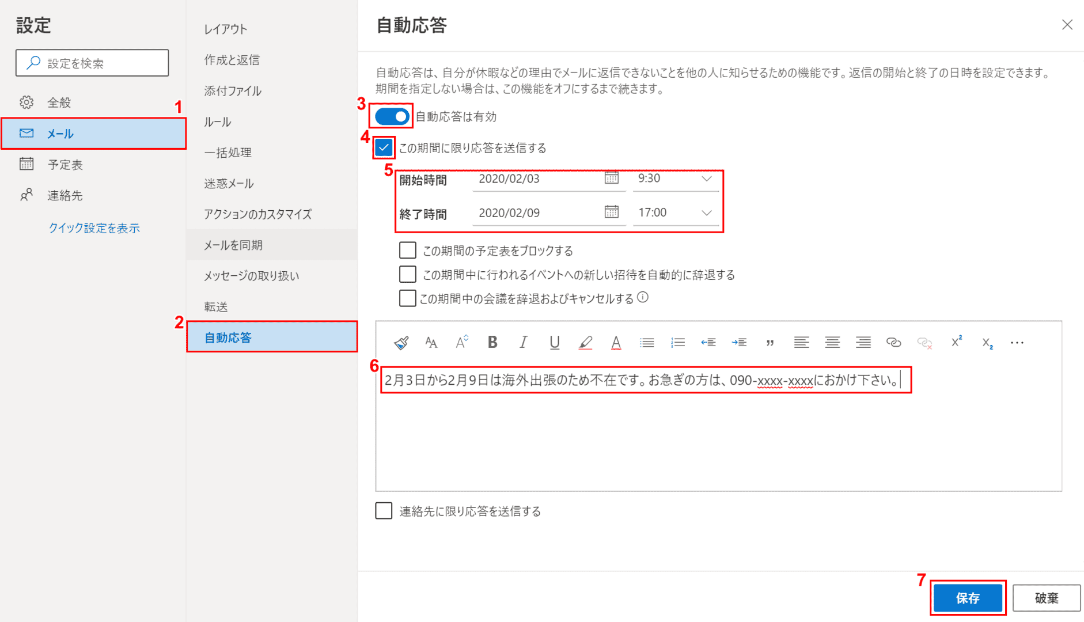This screenshot has height=622, width=1084.
Task: Check block calendar for this period
Action: [408, 250]
